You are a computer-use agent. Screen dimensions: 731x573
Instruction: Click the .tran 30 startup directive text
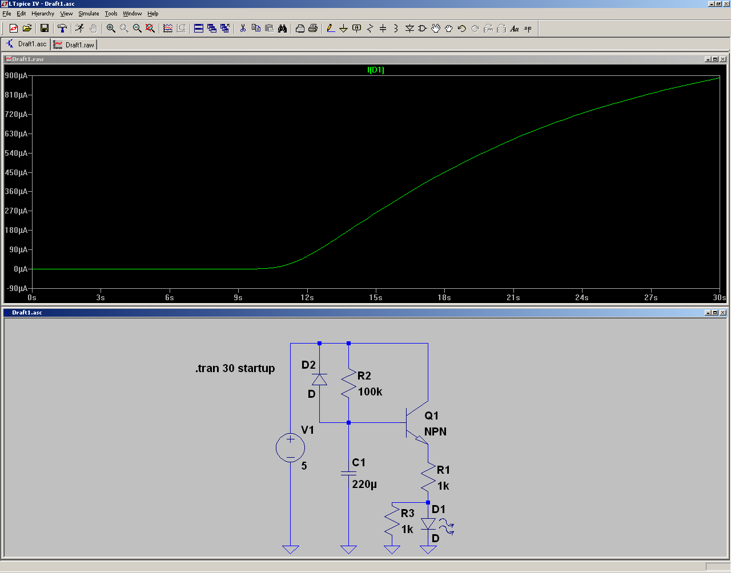235,368
